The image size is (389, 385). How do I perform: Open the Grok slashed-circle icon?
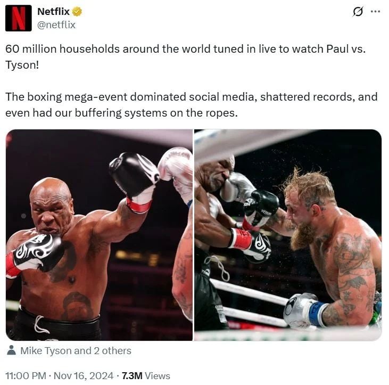[358, 12]
